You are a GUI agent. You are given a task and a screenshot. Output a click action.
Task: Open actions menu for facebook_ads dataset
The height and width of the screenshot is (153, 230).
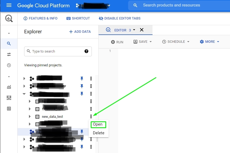[x=91, y=101]
